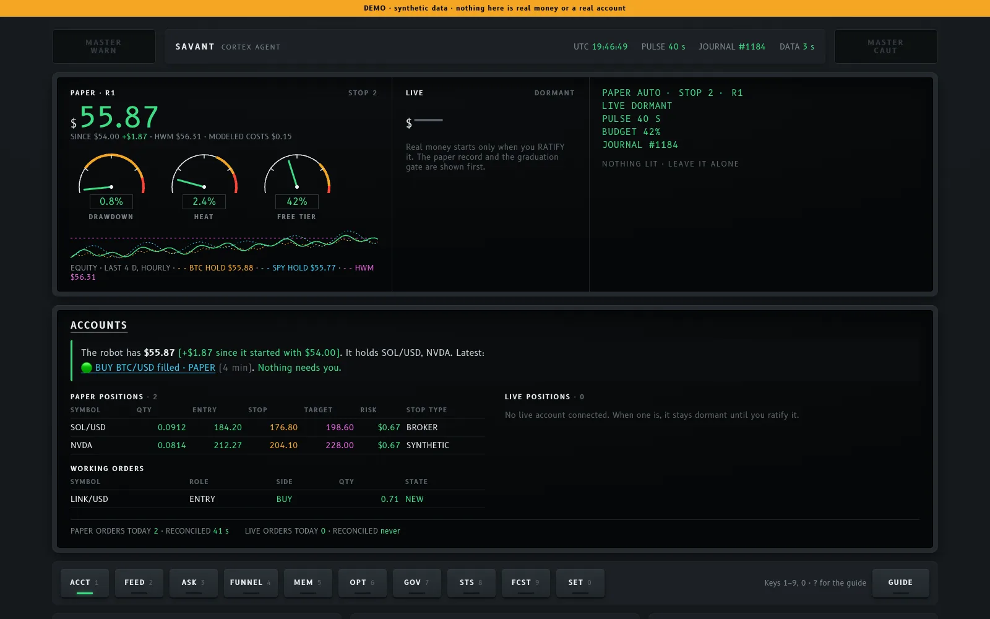The image size is (990, 619).
Task: Click the DORMANT live status label
Action: coord(554,93)
